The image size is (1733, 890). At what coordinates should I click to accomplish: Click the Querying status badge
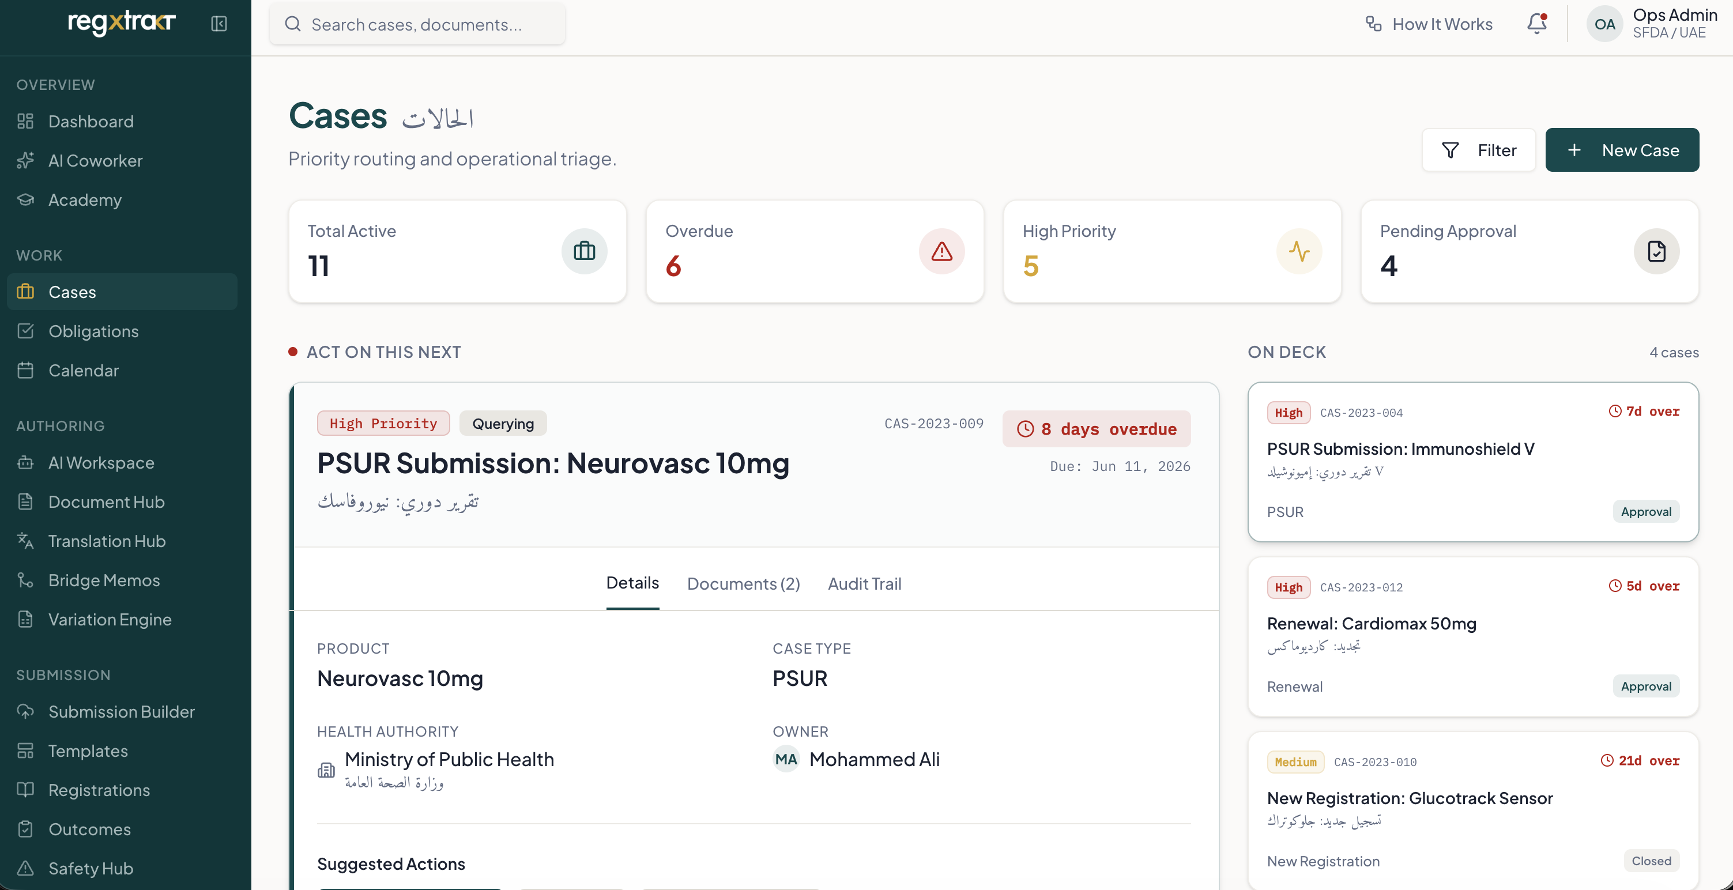pos(503,423)
